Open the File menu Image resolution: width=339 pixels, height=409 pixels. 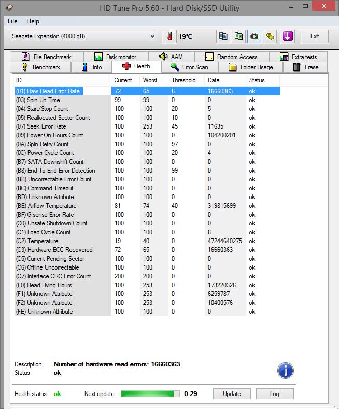coord(12,21)
